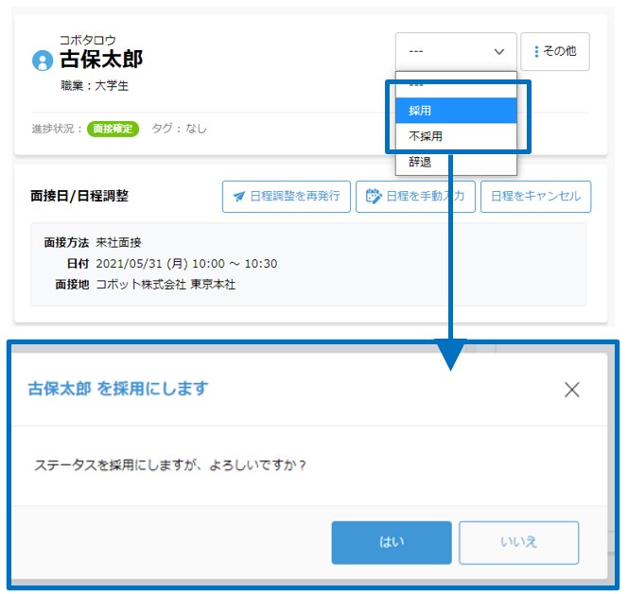
Task: Select 辞退 in the status list
Action: (x=456, y=163)
